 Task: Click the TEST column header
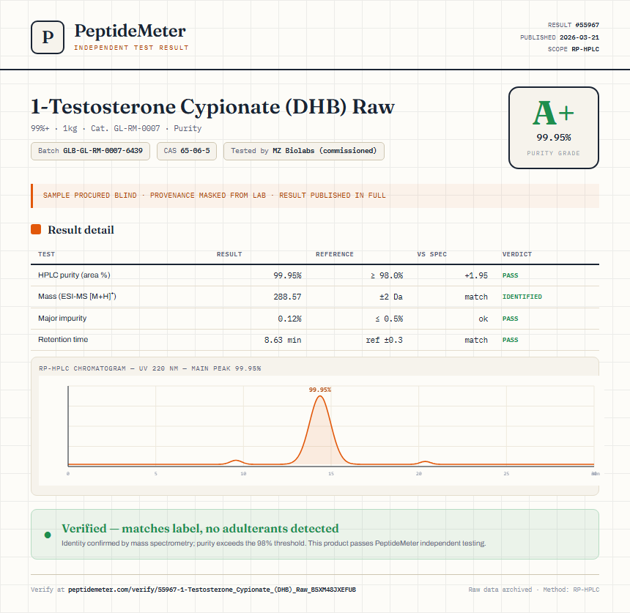[x=47, y=254]
